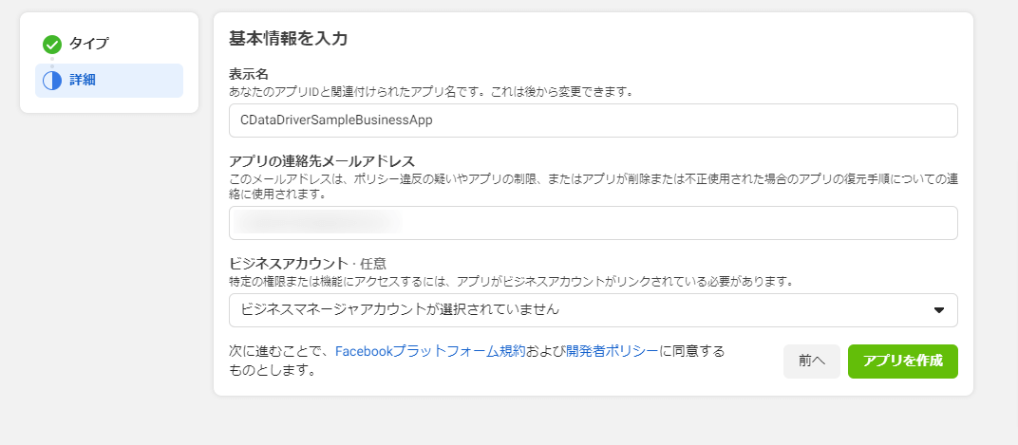Viewport: 1018px width, 445px height.
Task: Click the description text under ビジネスアカウント
Action: pos(511,281)
